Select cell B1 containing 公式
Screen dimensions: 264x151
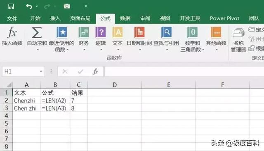(55, 93)
